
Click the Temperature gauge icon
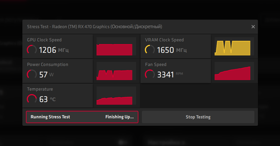[32, 99]
